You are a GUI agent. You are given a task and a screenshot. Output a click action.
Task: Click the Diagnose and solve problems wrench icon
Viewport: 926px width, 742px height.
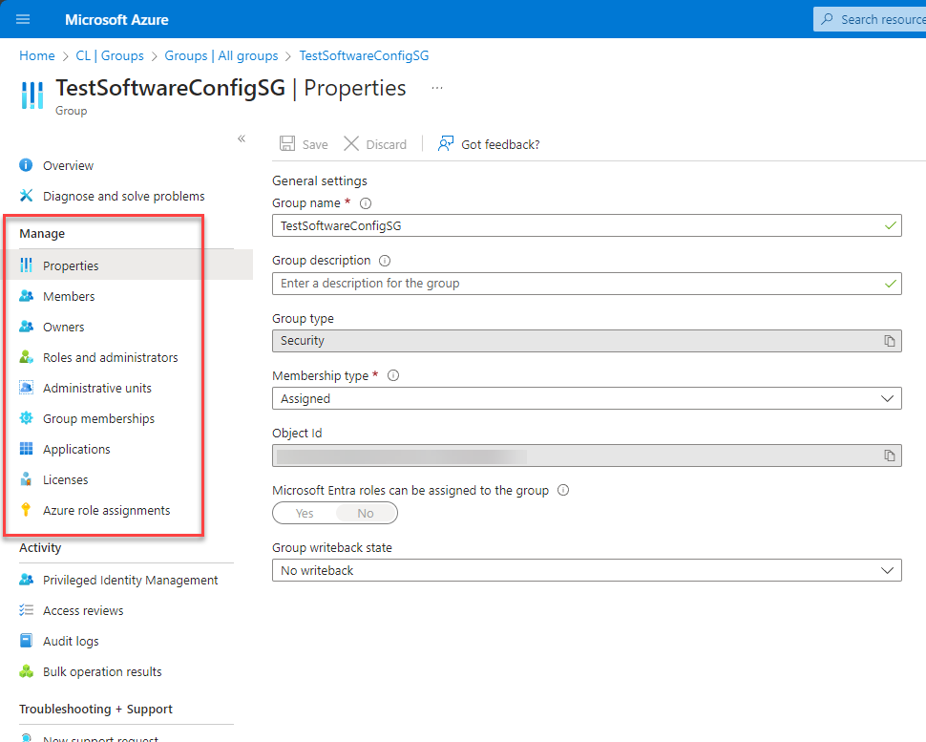click(26, 196)
